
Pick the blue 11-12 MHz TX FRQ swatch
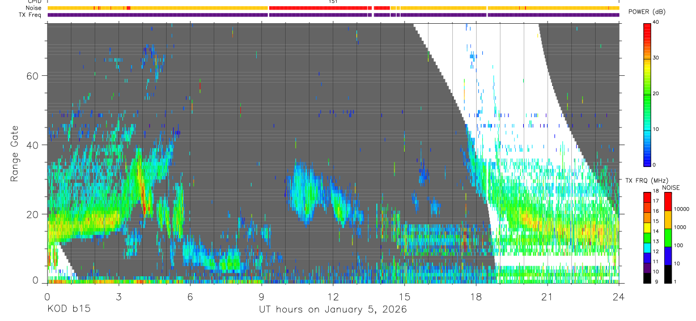[x=647, y=258]
